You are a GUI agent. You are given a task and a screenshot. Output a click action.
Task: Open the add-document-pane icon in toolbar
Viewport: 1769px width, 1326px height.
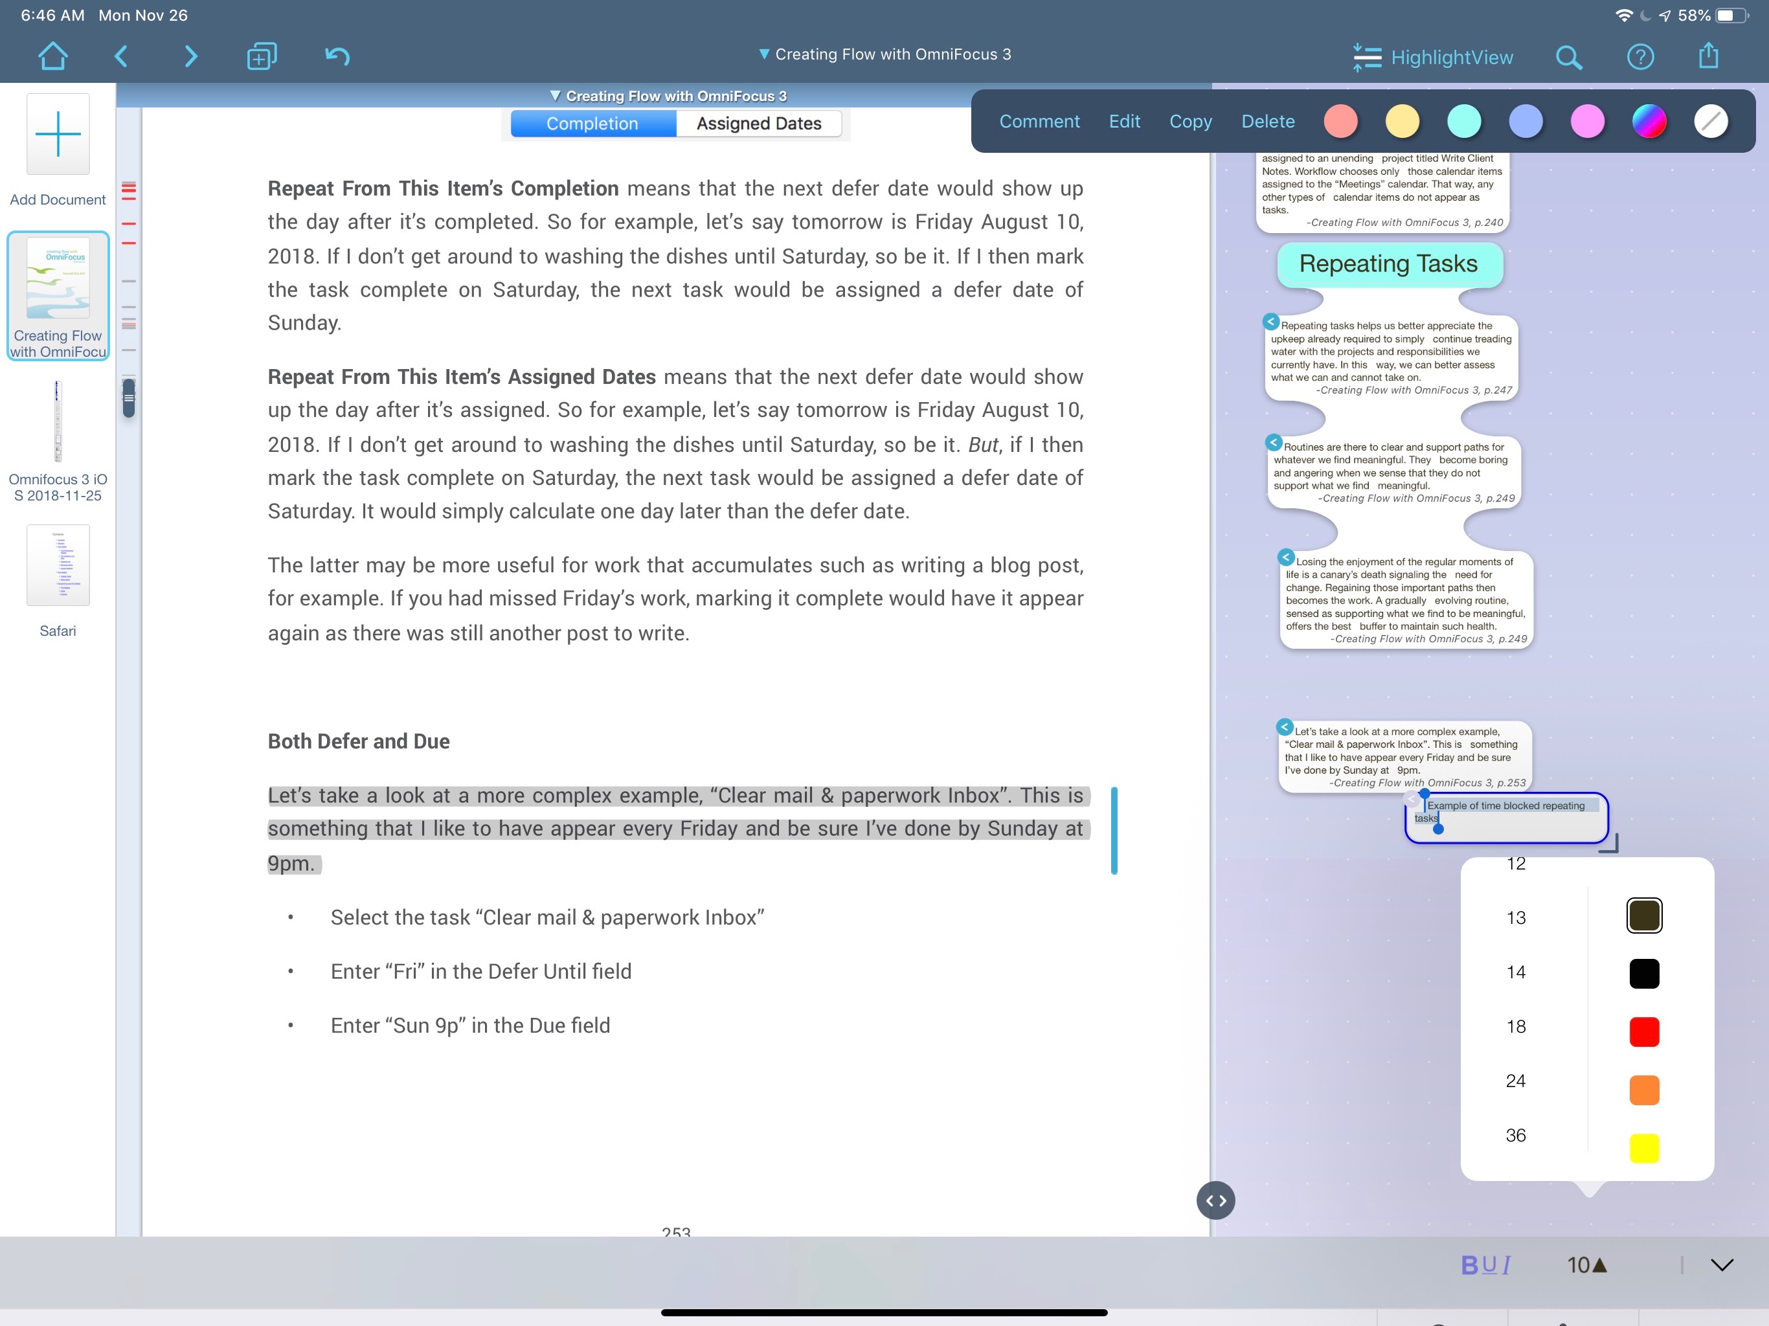tap(262, 56)
